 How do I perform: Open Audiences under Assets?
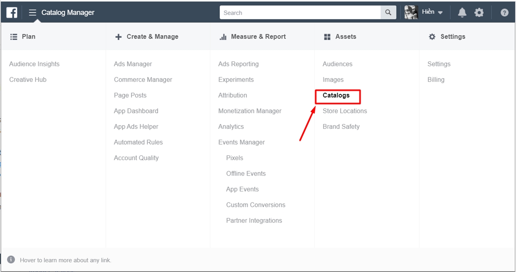338,64
